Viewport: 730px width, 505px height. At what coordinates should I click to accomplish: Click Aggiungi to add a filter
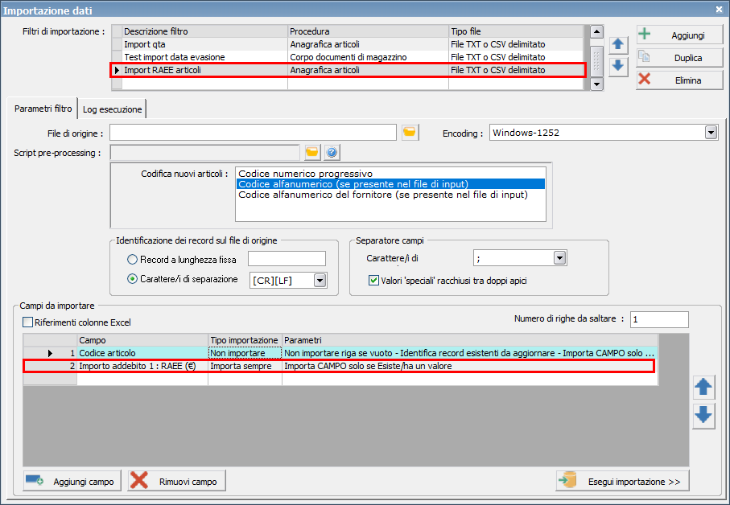(x=679, y=35)
